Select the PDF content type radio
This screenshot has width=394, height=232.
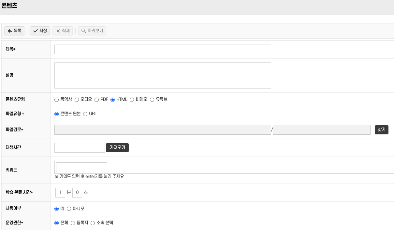[96, 100]
